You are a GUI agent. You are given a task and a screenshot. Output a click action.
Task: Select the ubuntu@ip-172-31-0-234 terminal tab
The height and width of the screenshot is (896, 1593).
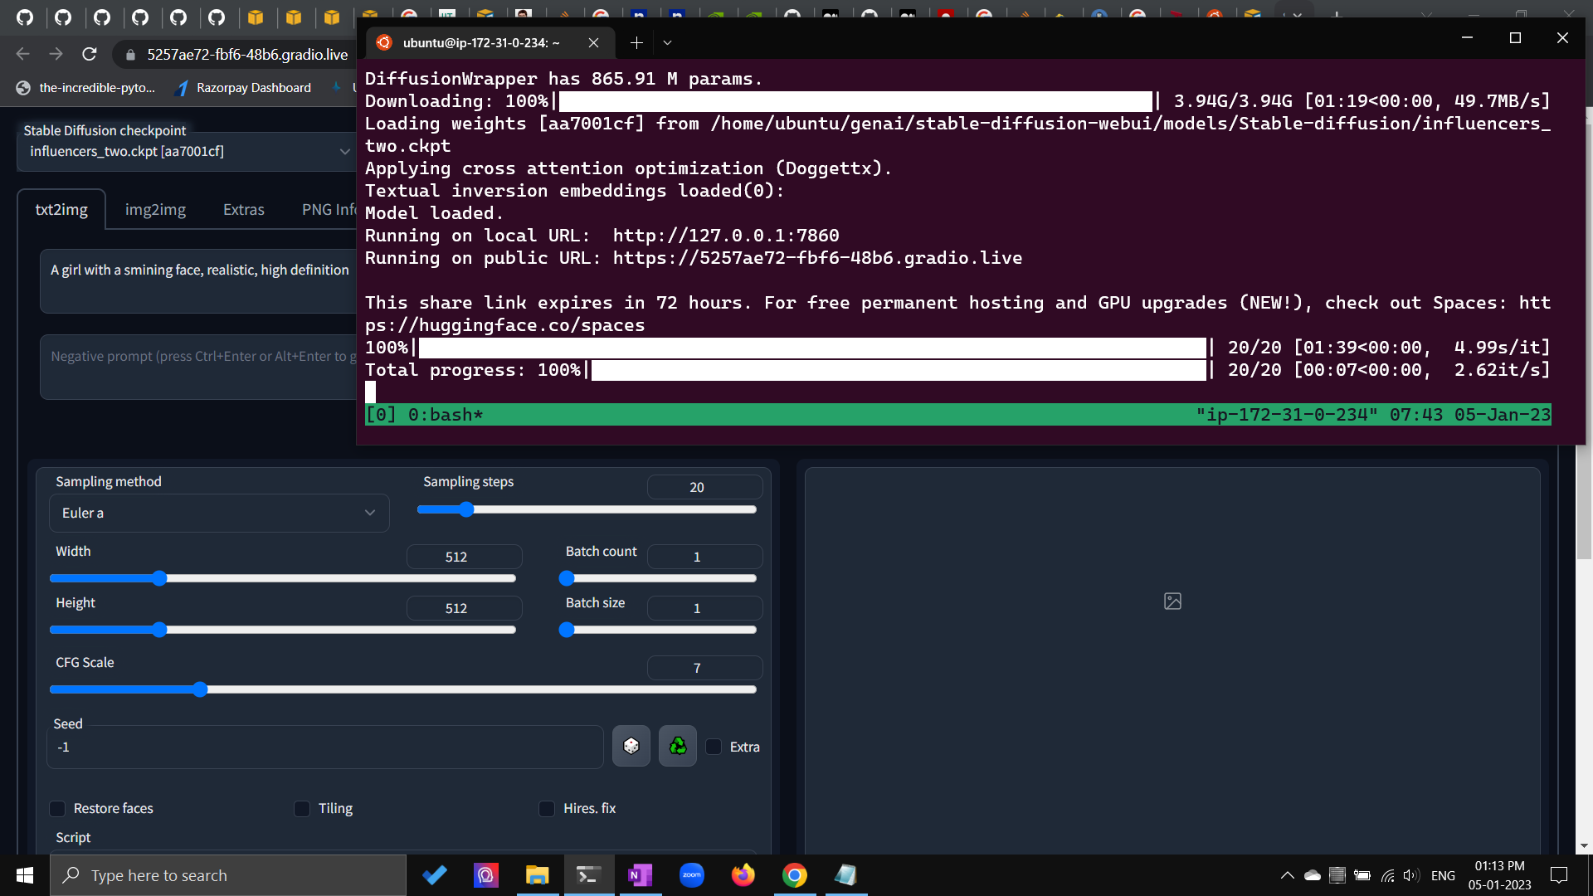(481, 42)
